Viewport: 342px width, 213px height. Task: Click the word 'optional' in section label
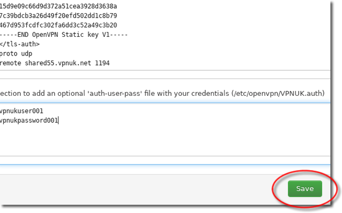point(71,94)
